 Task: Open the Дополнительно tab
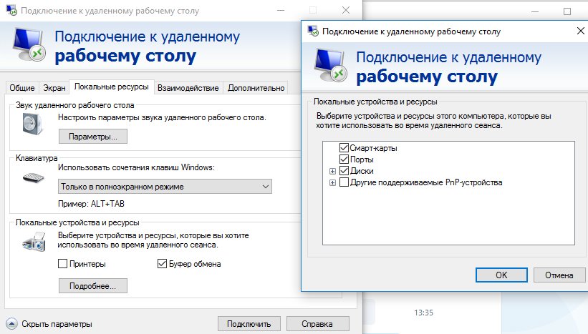click(x=256, y=88)
